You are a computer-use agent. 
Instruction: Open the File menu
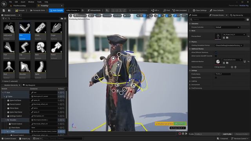point(11,2)
